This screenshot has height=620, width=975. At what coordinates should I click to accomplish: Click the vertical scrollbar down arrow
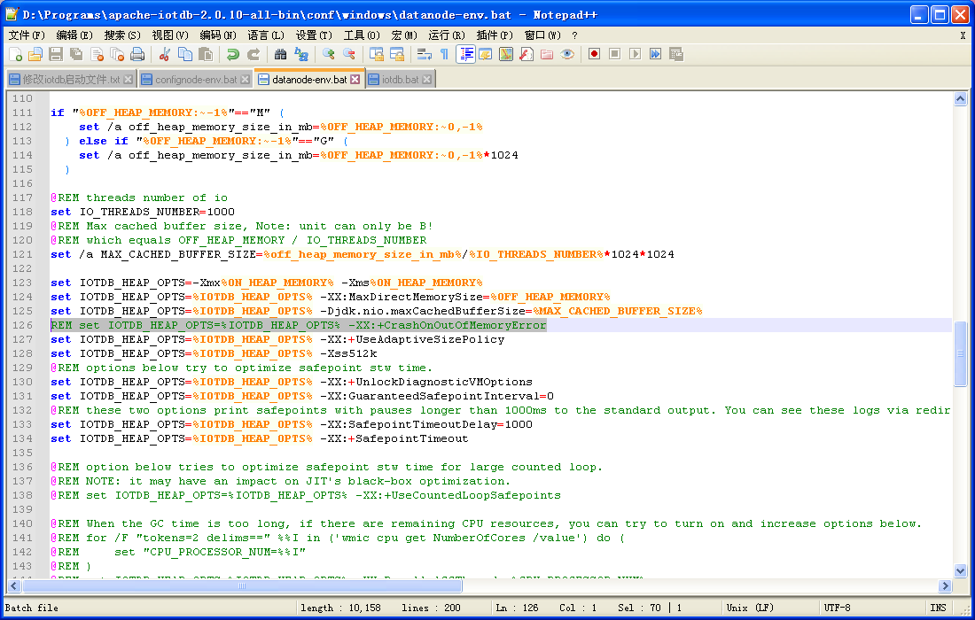[x=960, y=570]
